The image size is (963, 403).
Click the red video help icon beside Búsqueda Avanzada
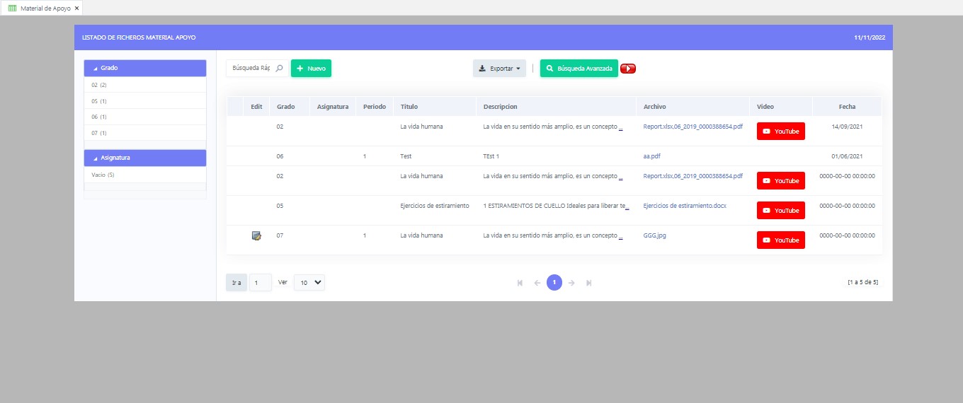[628, 69]
